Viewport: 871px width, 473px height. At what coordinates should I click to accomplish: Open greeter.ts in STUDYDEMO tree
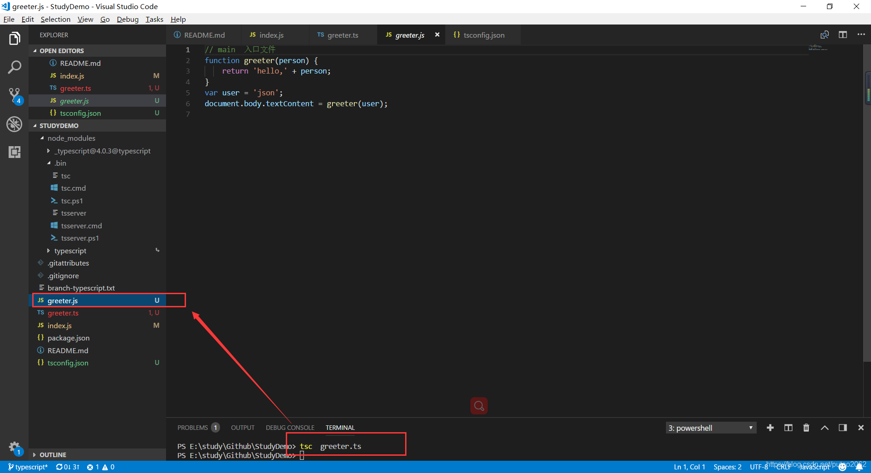[x=97, y=313]
